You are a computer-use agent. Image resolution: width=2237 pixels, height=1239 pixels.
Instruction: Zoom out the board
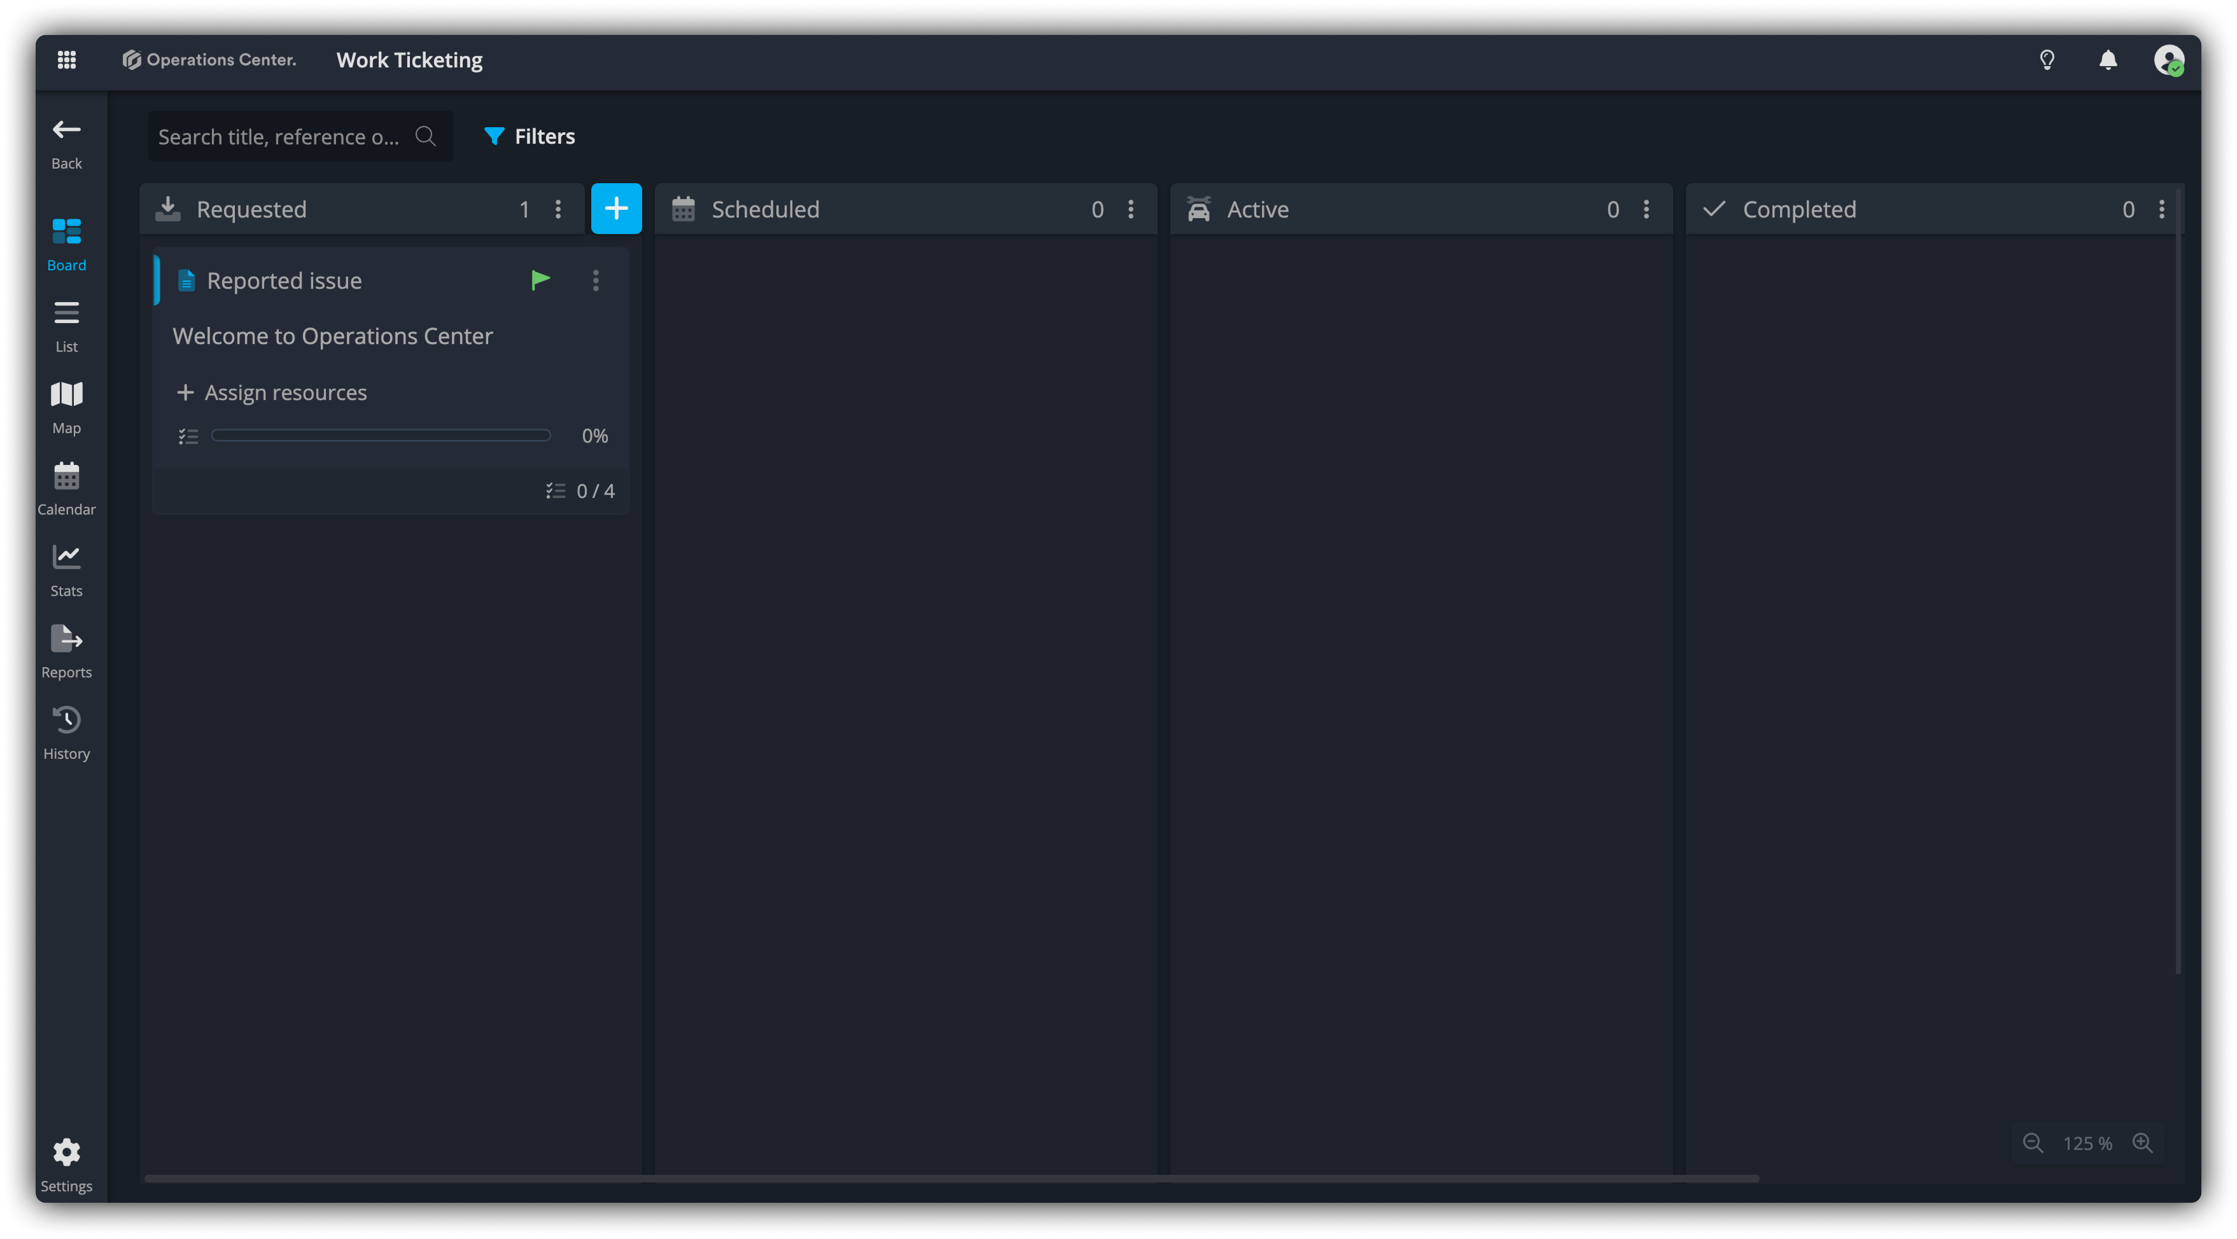click(x=2033, y=1143)
